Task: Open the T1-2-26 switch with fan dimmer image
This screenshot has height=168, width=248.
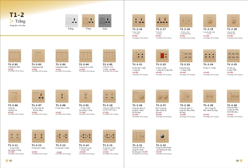Action: click(x=138, y=96)
